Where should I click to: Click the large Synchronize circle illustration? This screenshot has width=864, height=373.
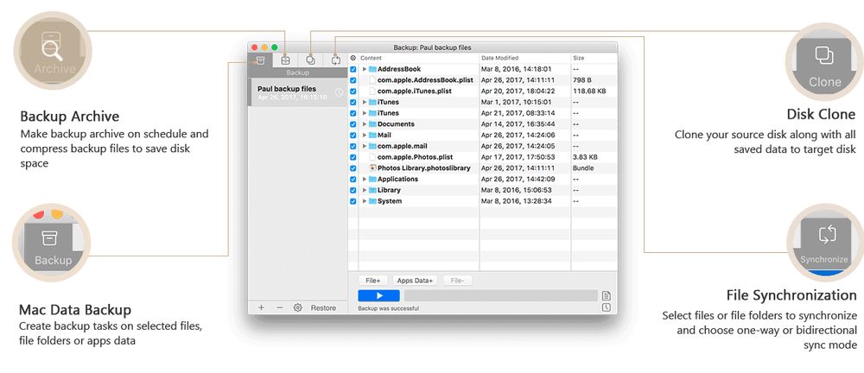click(x=825, y=243)
